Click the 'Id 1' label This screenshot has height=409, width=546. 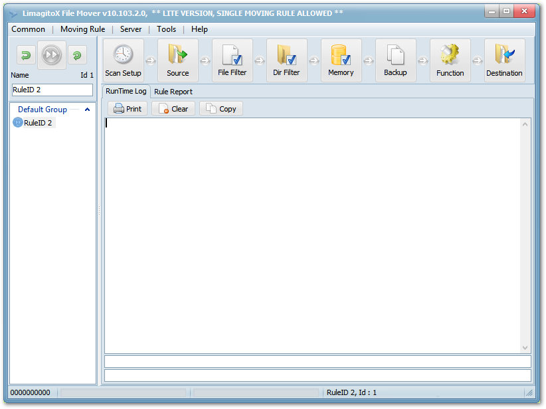pyautogui.click(x=87, y=75)
